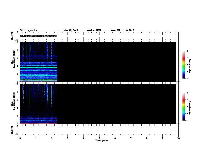Viewport: 201px width, 155px height.
Task: Click the ch.1 spectrogram colored data region
Action: point(39,62)
